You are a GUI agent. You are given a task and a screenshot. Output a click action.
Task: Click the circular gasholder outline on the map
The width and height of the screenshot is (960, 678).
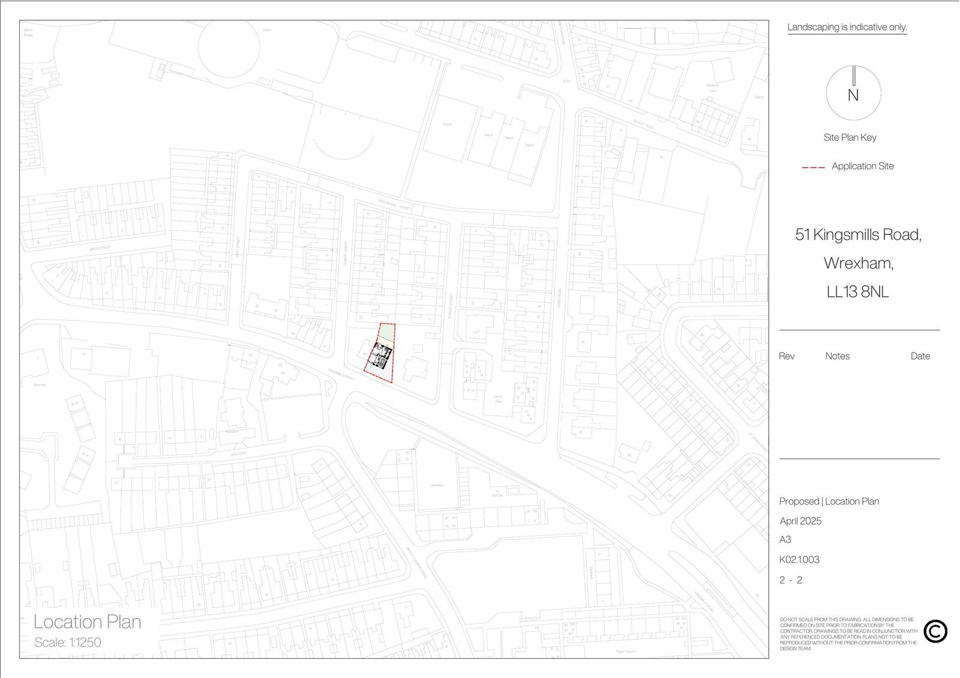[x=229, y=48]
